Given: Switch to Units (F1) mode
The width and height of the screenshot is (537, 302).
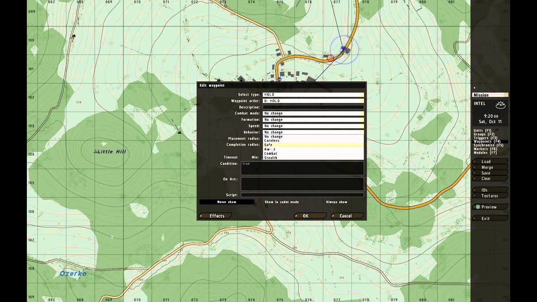Looking at the screenshot, I should (482, 130).
